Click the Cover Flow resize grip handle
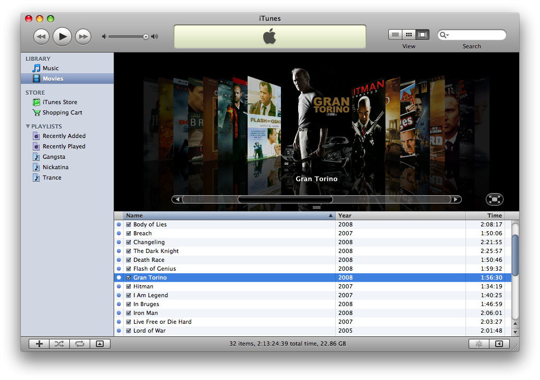The image size is (540, 380). [316, 207]
